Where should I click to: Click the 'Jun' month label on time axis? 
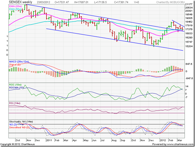[94, 140]
